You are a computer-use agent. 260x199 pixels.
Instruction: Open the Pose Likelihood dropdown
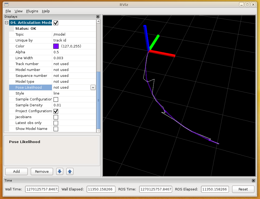click(x=93, y=87)
